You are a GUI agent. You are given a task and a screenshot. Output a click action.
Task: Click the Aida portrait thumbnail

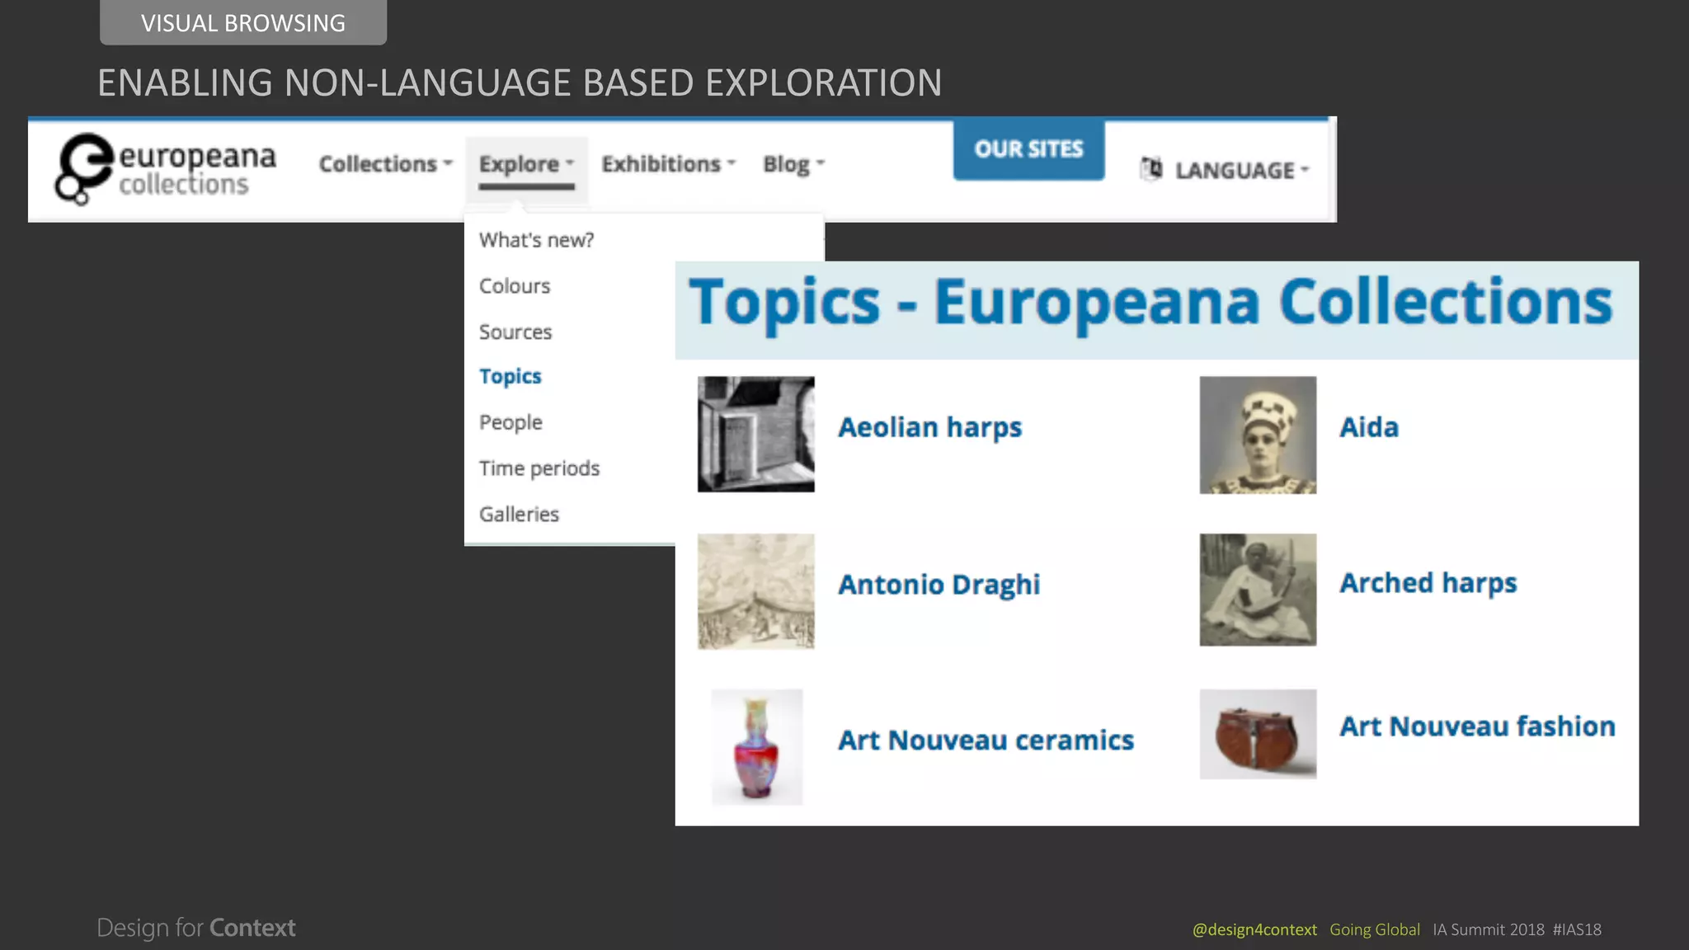1258,435
